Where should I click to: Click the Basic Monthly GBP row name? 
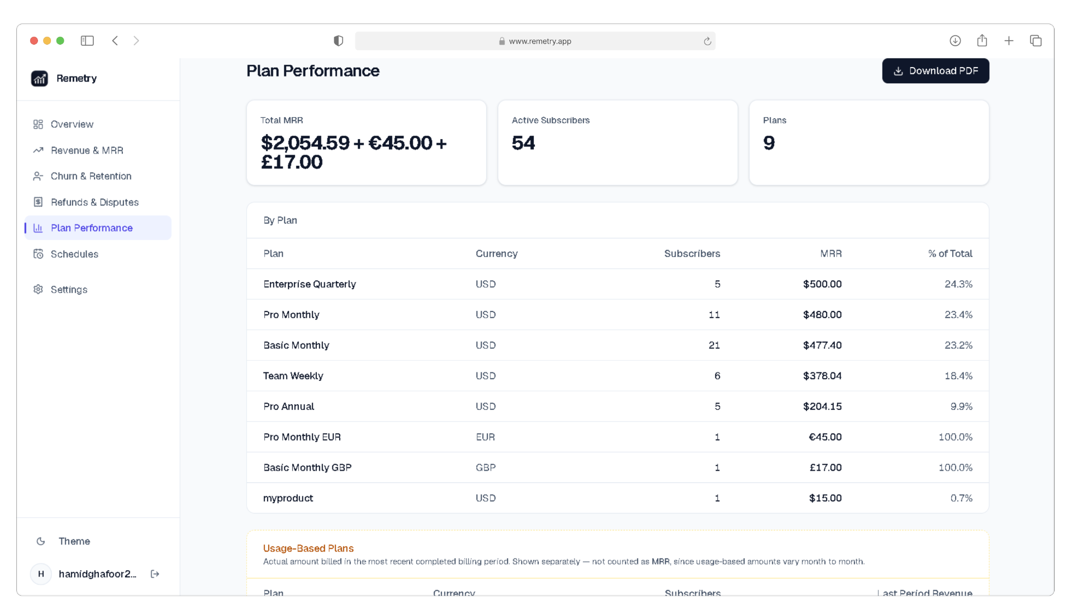point(307,467)
